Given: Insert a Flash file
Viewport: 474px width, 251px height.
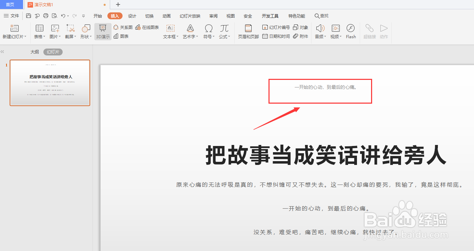Looking at the screenshot, I should 351,31.
